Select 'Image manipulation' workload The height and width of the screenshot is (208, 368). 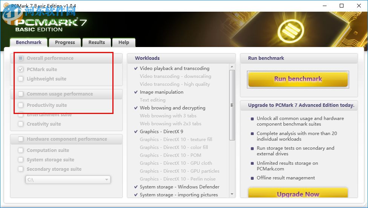[161, 92]
